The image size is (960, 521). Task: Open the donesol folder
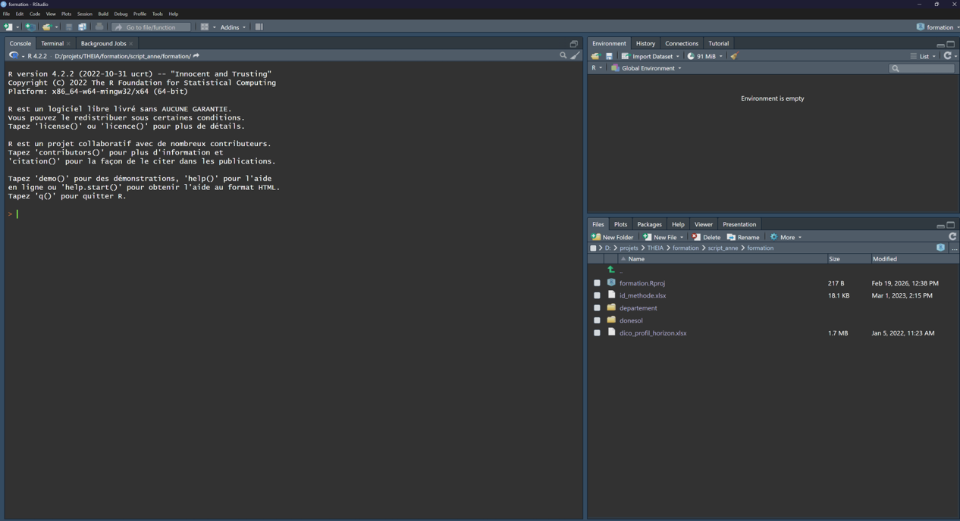click(631, 320)
